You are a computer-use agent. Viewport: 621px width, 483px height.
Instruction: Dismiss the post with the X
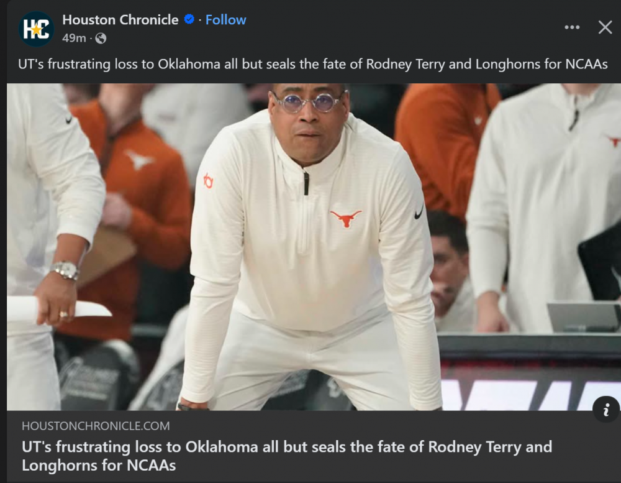[605, 27]
